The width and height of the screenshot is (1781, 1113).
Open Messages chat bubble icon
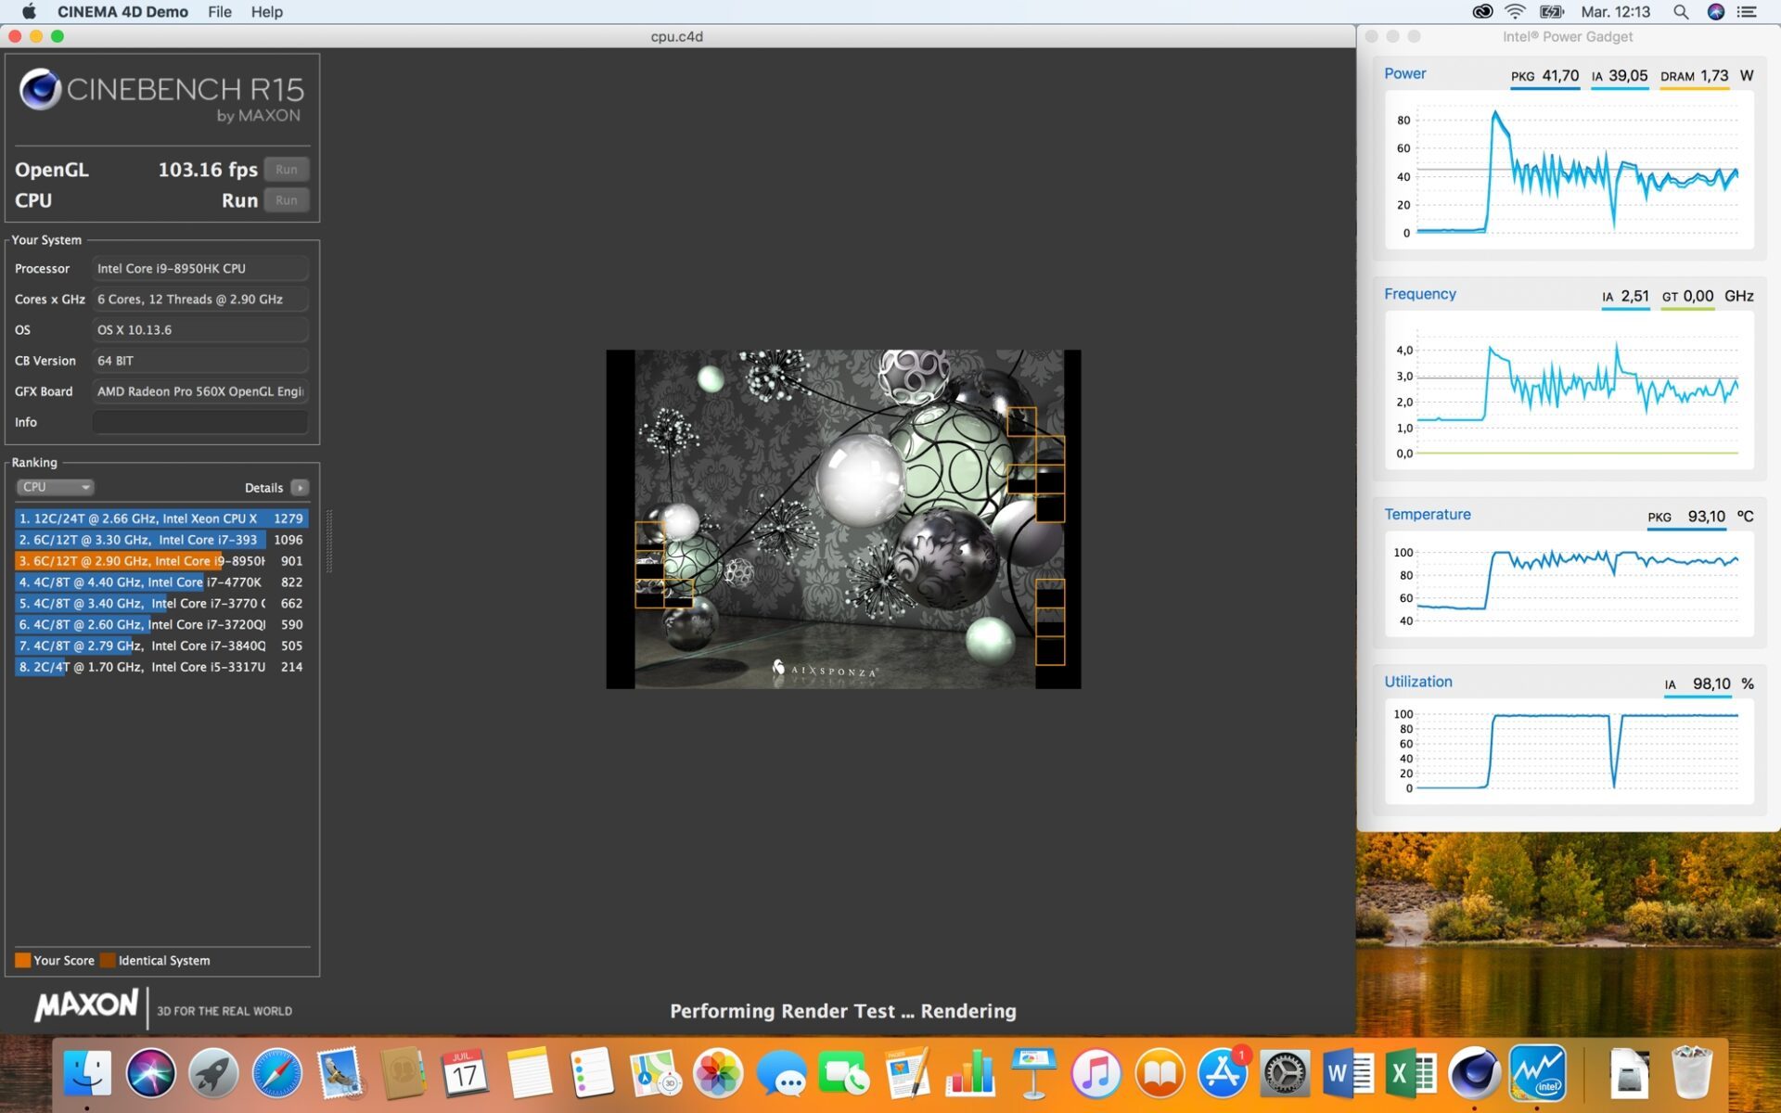pyautogui.click(x=781, y=1073)
